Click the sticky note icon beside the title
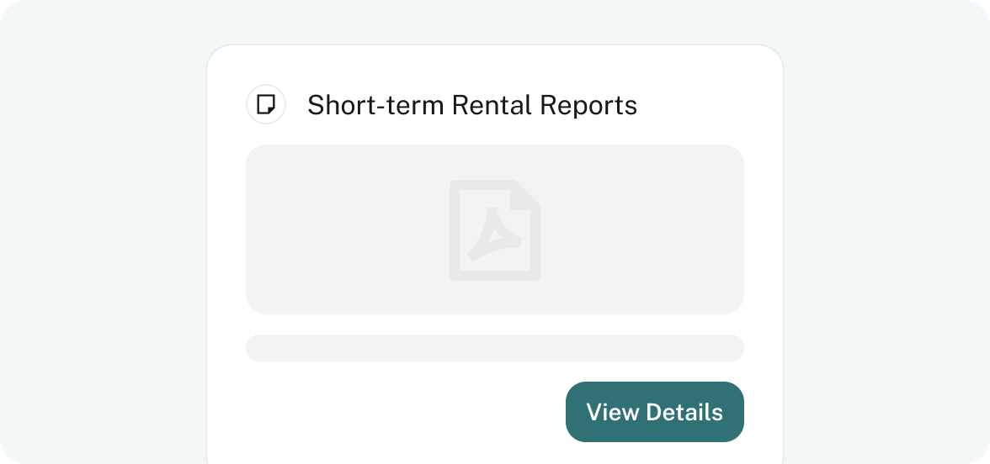Screen dimensions: 990x464 [x=266, y=104]
